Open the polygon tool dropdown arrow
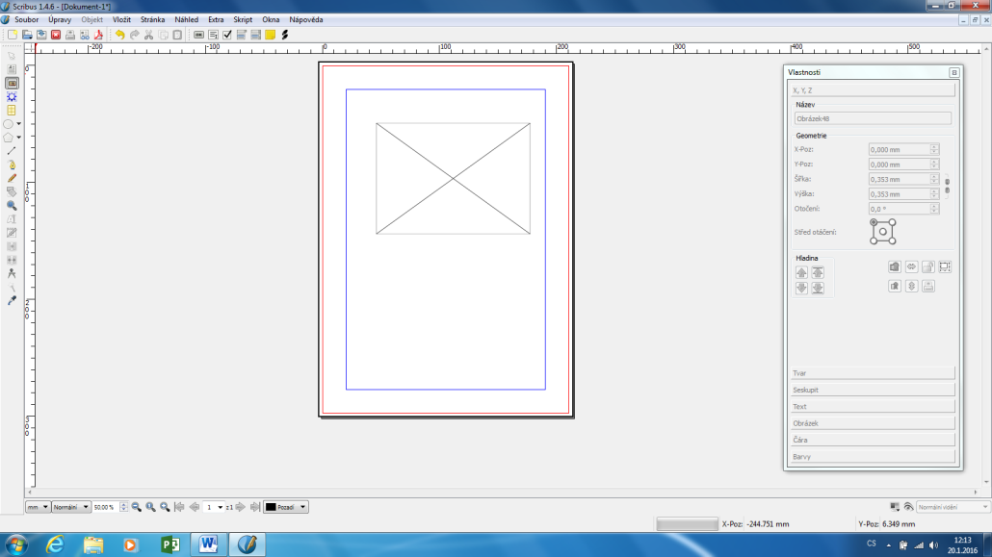The height and width of the screenshot is (557, 992). 19,138
